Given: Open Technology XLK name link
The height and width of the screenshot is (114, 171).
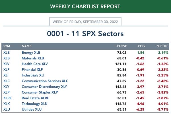Looking at the screenshot, I should 35,104.
